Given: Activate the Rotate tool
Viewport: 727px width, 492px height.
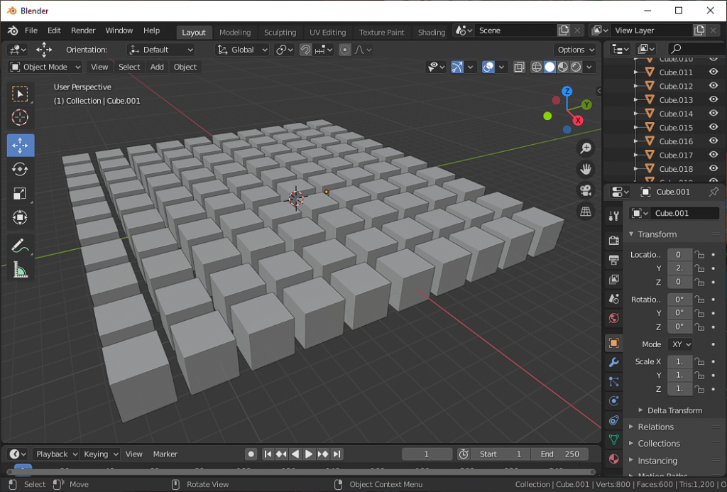Looking at the screenshot, I should point(21,169).
